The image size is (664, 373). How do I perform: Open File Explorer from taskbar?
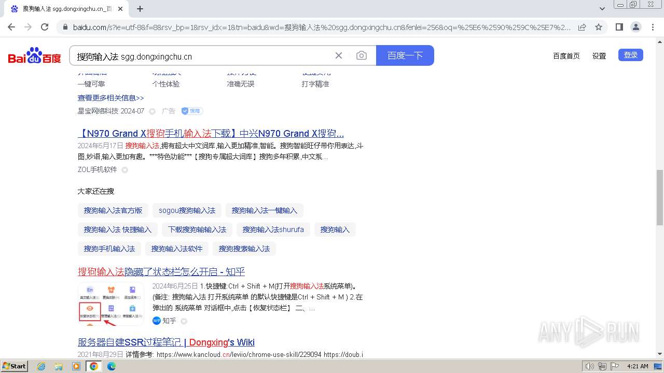pyautogui.click(x=59, y=366)
